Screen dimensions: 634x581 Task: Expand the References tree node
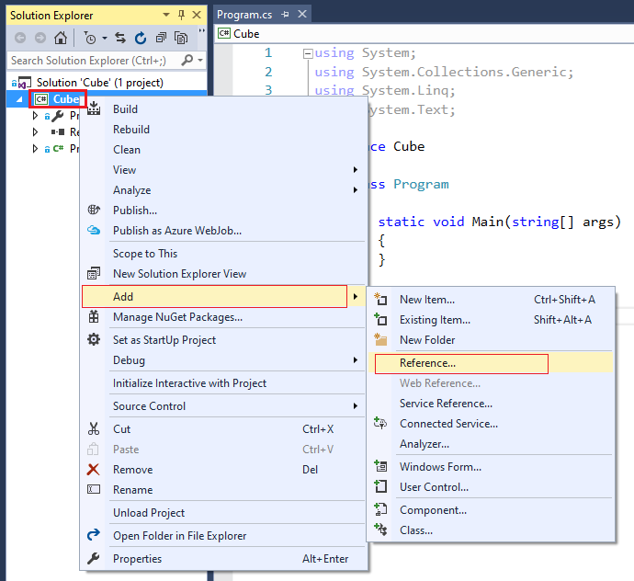(x=35, y=131)
